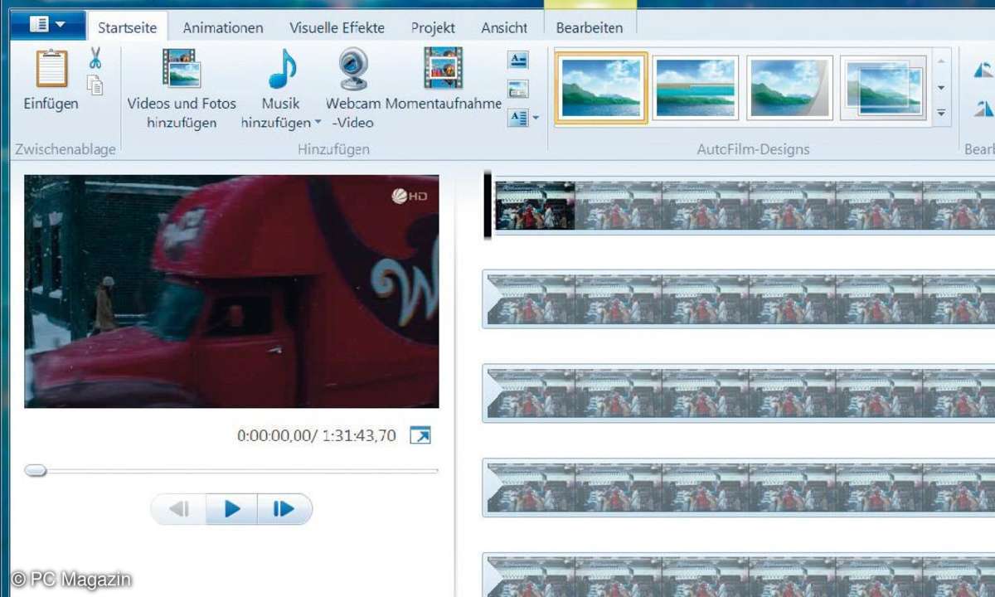Click the first dark storyboard clip frame
The image size is (995, 597).
[x=535, y=206]
